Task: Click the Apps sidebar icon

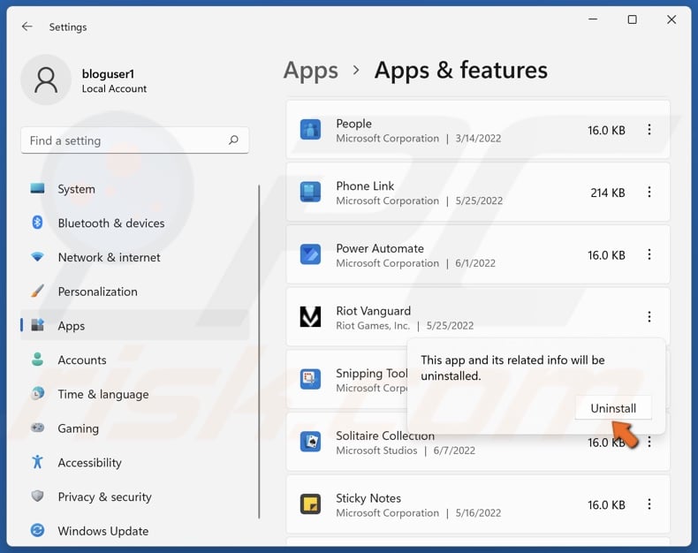Action: click(x=37, y=325)
